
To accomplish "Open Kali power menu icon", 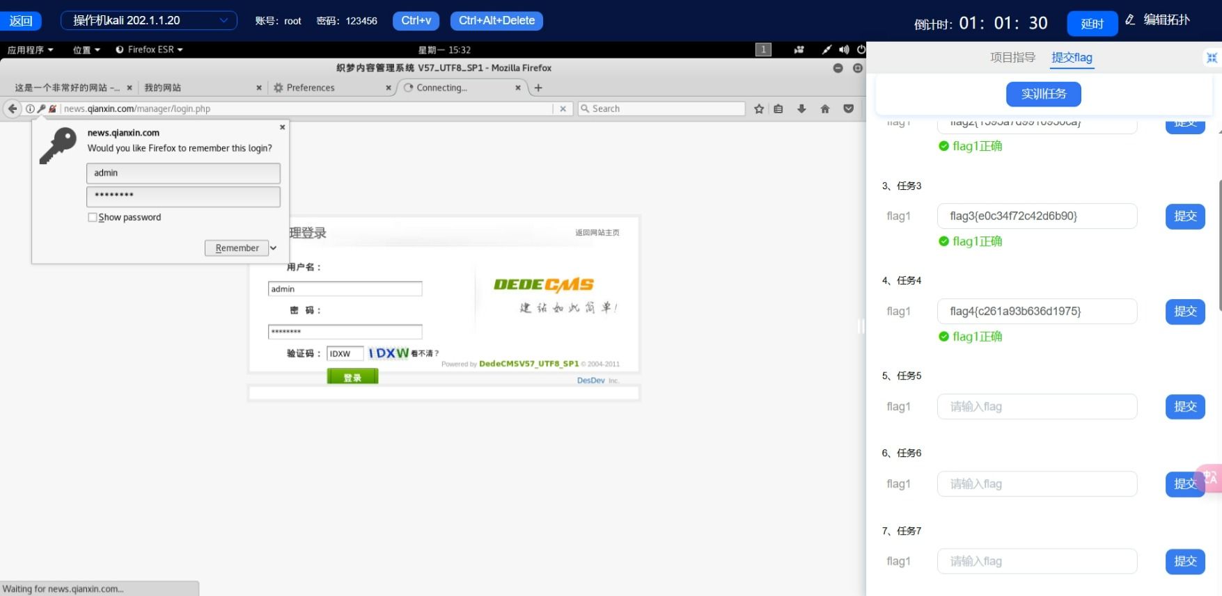I will (861, 49).
